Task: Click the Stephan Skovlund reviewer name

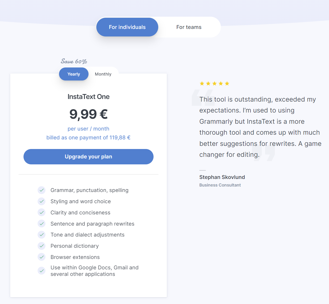Action: pyautogui.click(x=222, y=177)
